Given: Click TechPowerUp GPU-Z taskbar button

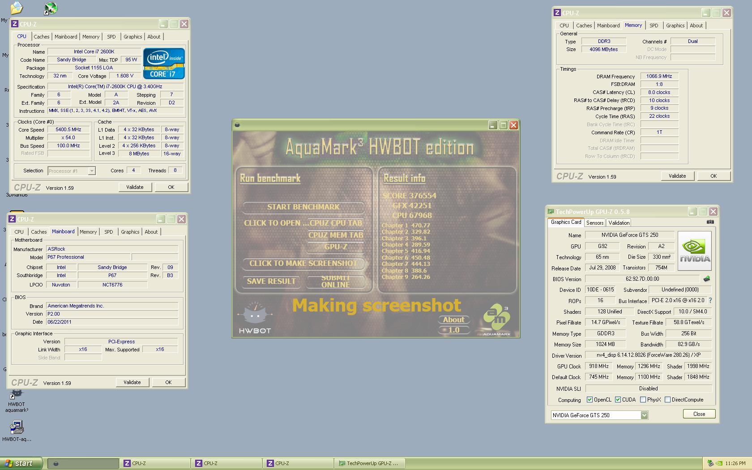Looking at the screenshot, I should (370, 463).
